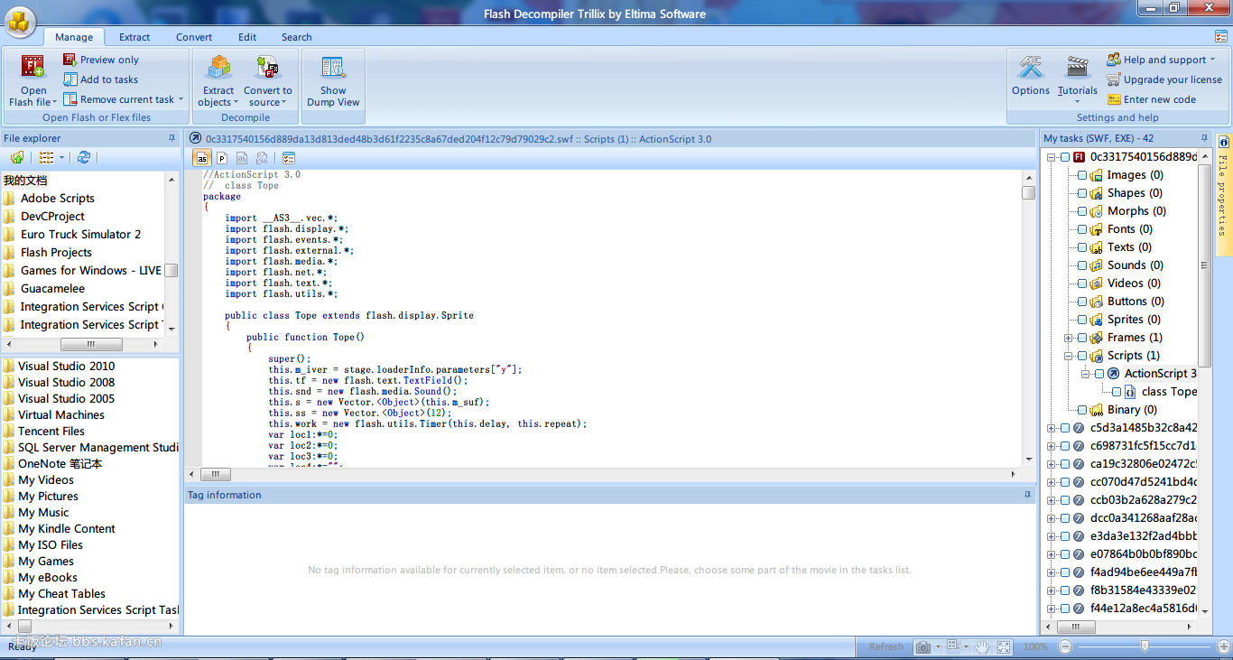The image size is (1233, 660).
Task: Click the checklist icon in script toolbar
Action: coord(289,158)
